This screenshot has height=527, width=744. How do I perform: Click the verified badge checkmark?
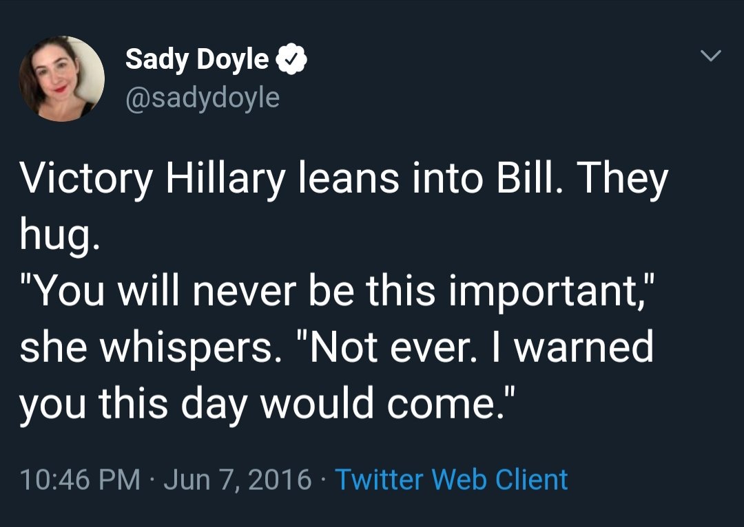pyautogui.click(x=291, y=61)
